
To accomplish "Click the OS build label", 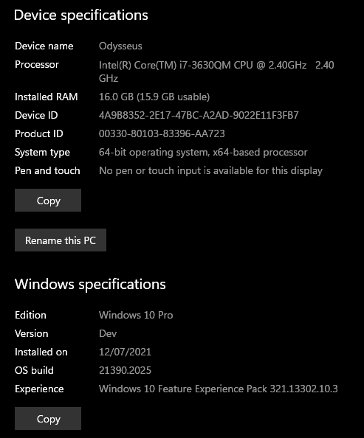I will [x=34, y=370].
